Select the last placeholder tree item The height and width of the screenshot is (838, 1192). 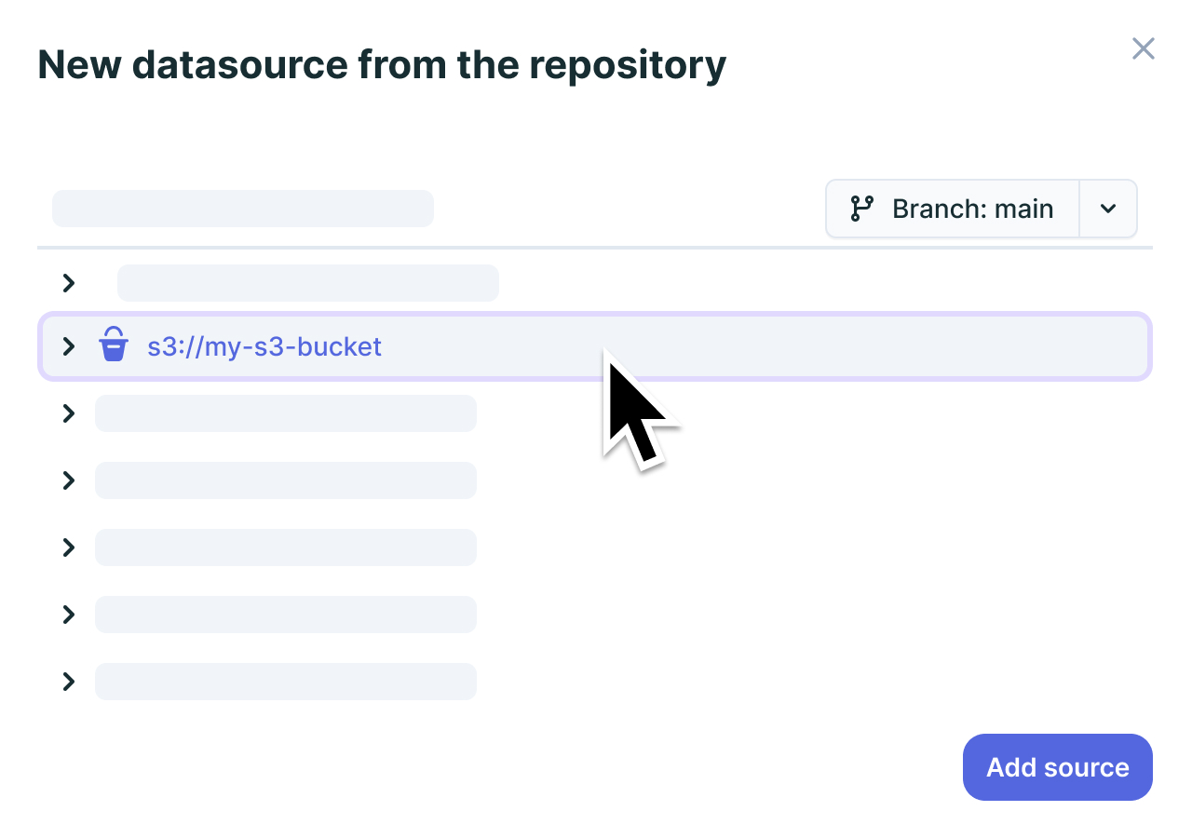click(x=286, y=682)
